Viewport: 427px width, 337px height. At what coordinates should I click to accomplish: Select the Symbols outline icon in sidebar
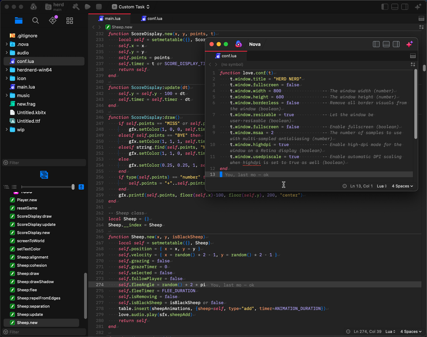[x=44, y=175]
